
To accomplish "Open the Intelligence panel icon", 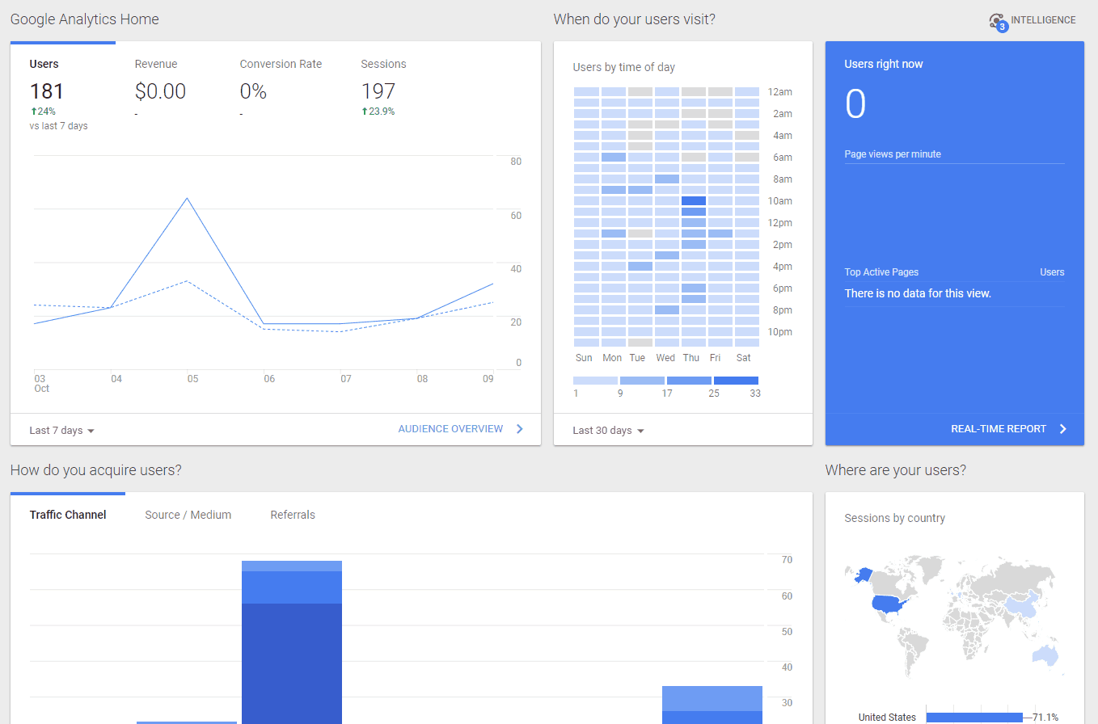I will point(998,22).
